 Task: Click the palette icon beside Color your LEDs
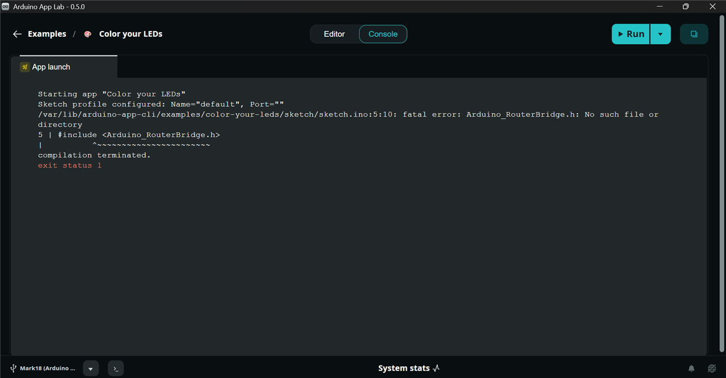(88, 34)
